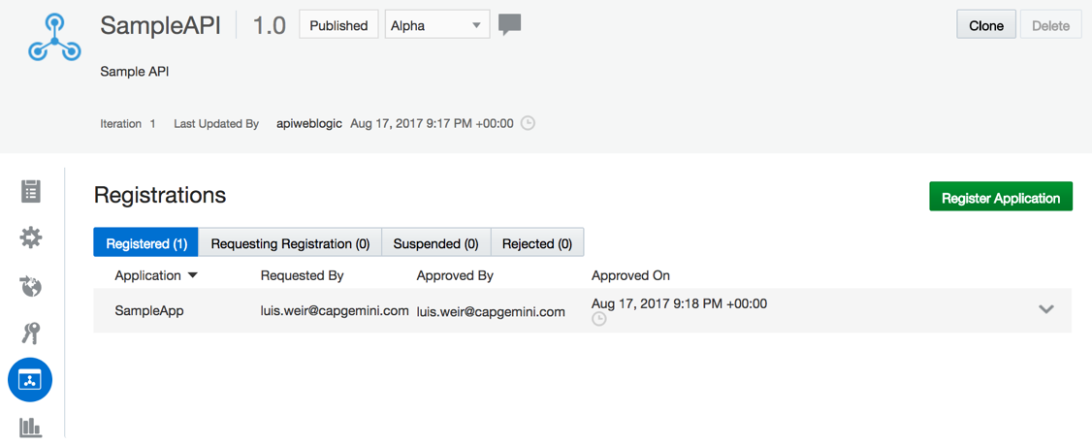Image resolution: width=1092 pixels, height=444 pixels.
Task: Expand the SampleApp registration row chevron
Action: (1046, 309)
